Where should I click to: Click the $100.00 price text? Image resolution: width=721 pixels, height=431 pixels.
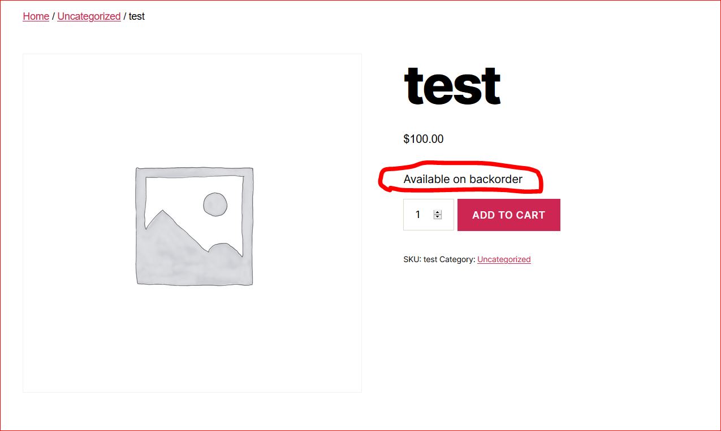coord(423,139)
